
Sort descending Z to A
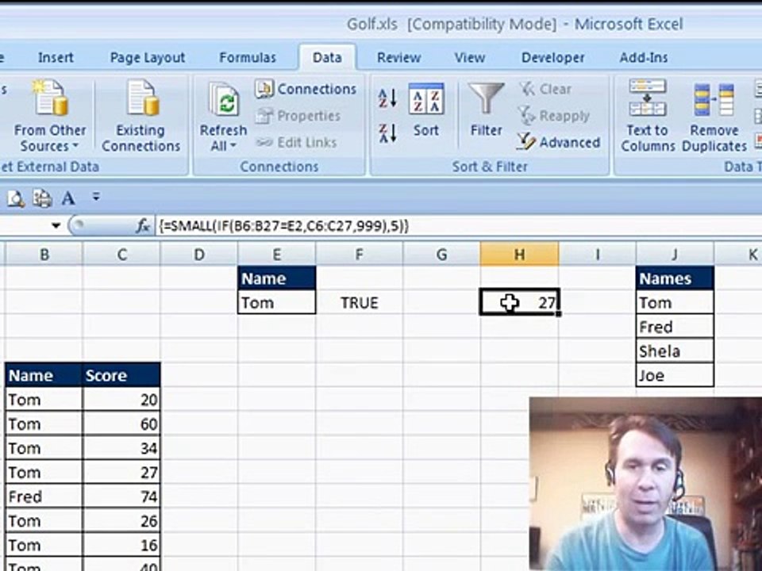(x=387, y=133)
